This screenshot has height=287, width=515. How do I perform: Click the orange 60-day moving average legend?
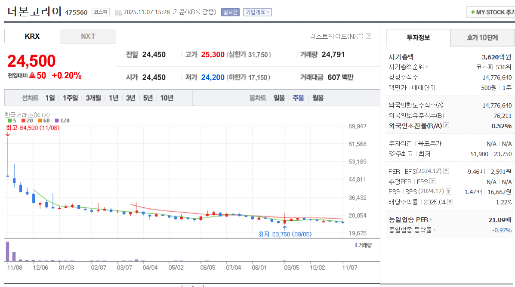point(44,120)
